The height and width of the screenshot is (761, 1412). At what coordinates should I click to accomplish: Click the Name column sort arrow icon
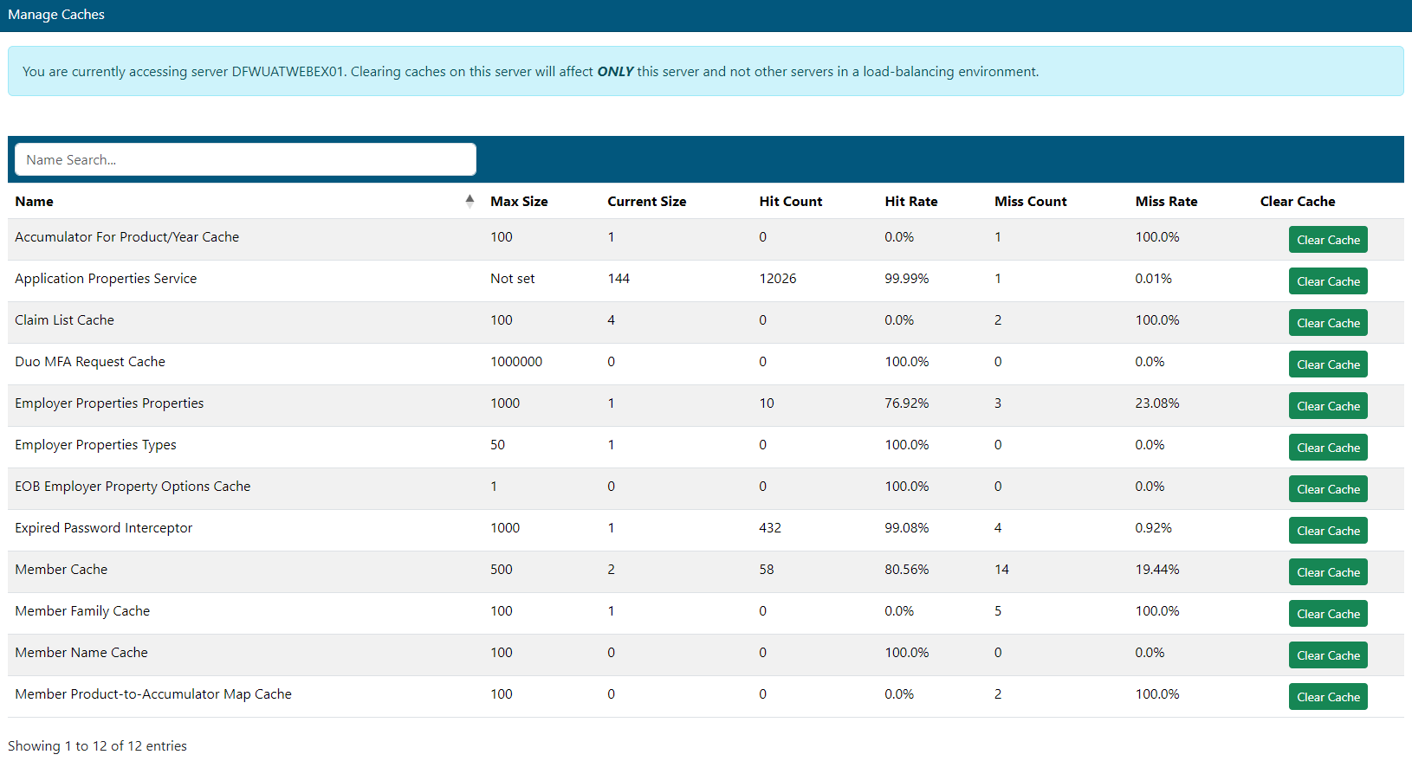[470, 201]
